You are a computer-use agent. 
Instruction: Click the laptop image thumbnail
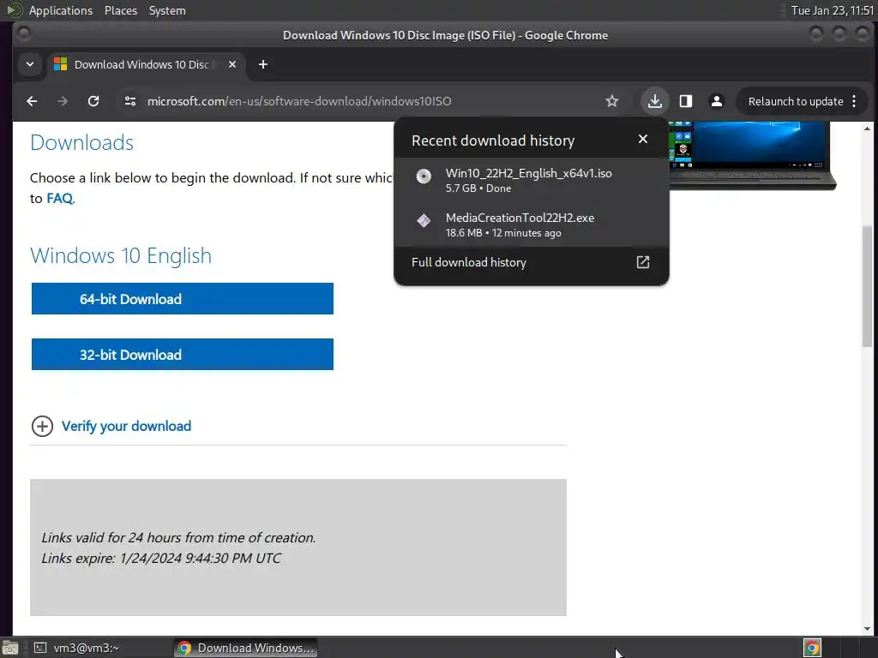[x=753, y=156]
